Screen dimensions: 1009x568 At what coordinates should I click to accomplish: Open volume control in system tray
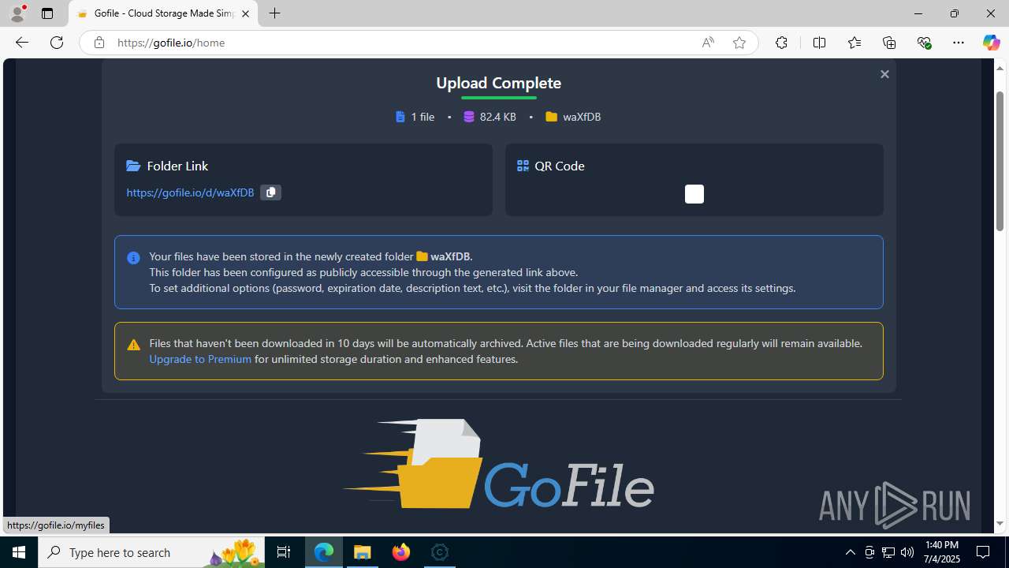click(x=907, y=552)
